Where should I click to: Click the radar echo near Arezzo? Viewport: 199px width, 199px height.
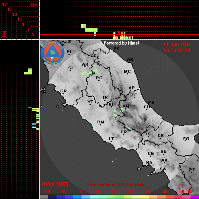(90, 72)
